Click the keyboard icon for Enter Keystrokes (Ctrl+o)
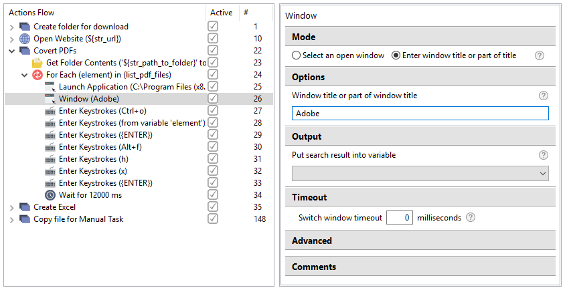565x290 pixels. (x=50, y=111)
